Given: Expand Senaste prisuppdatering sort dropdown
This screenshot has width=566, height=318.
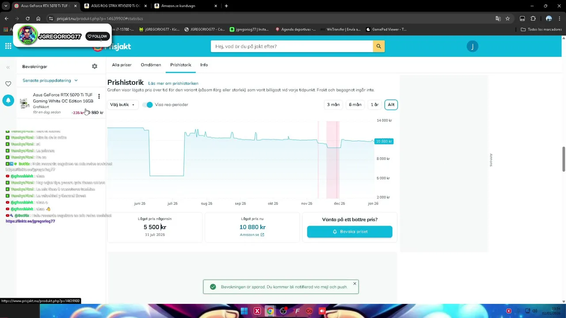Looking at the screenshot, I should pyautogui.click(x=50, y=80).
